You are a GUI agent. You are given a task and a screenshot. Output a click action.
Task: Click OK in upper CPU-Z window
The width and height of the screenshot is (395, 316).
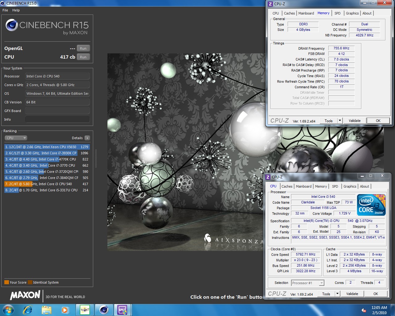pyautogui.click(x=378, y=121)
